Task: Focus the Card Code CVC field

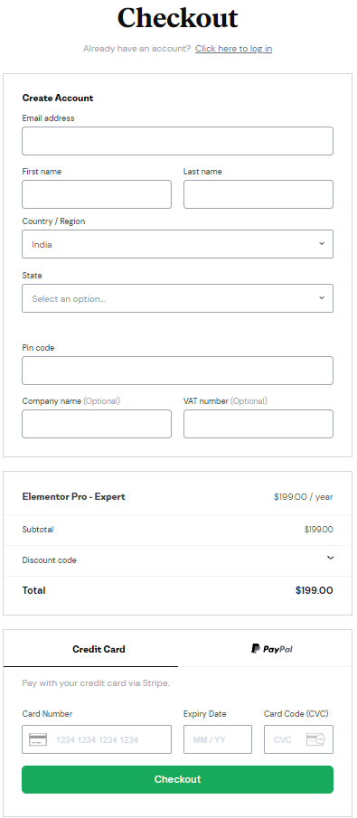Action: [298, 739]
